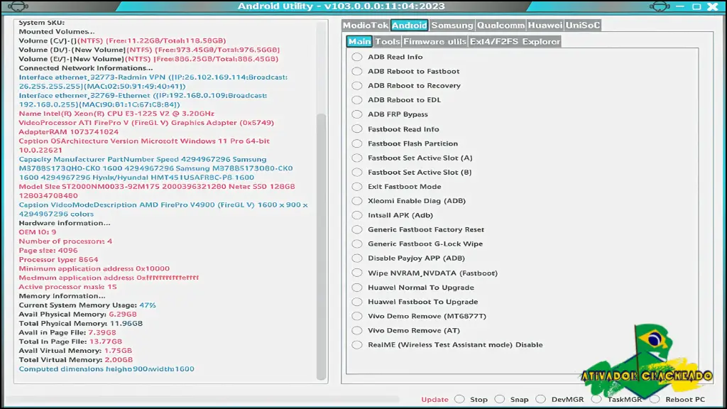Click the log panel vertical scrollbar thumb
The image size is (727, 409).
[322, 246]
